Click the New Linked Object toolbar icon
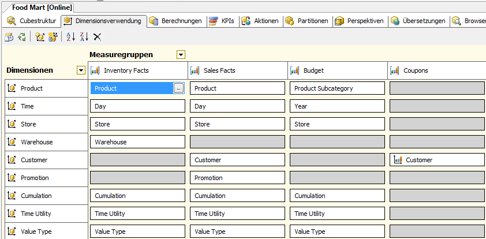Image resolution: width=486 pixels, height=239 pixels. pyautogui.click(x=53, y=37)
